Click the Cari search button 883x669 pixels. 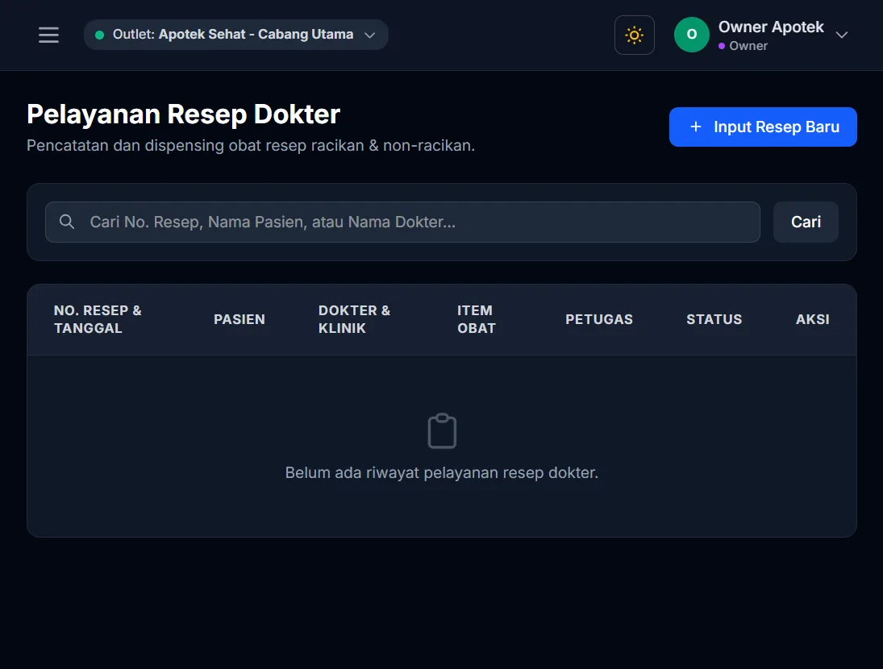coord(806,222)
